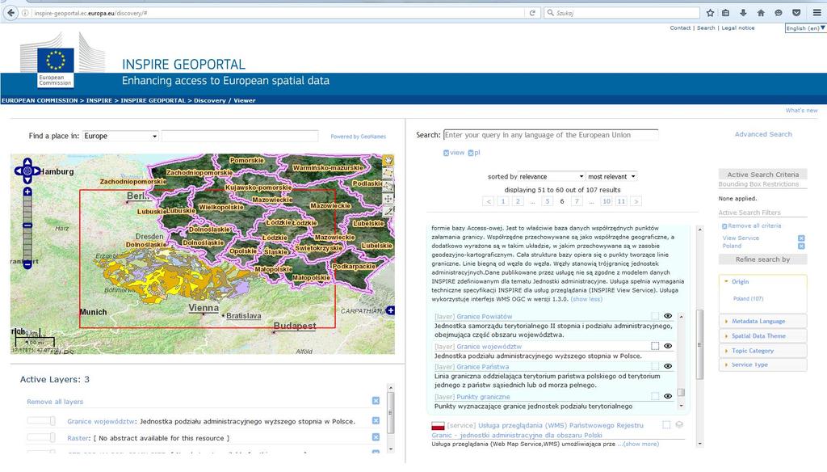
Task: Open the 'sorted by relevance' dropdown
Action: [x=552, y=176]
